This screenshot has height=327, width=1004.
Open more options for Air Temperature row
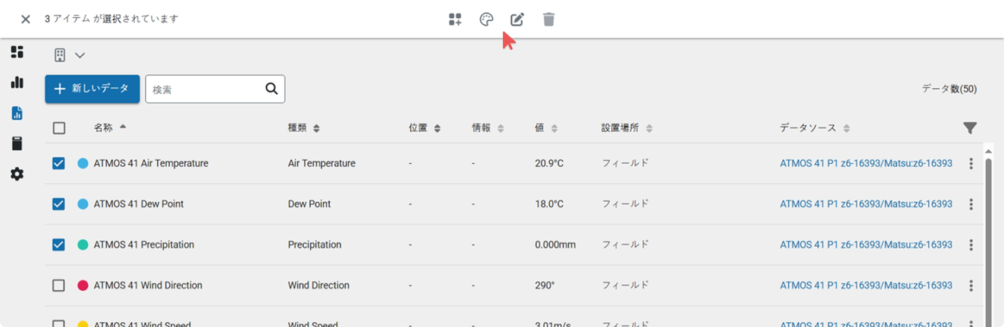(971, 163)
